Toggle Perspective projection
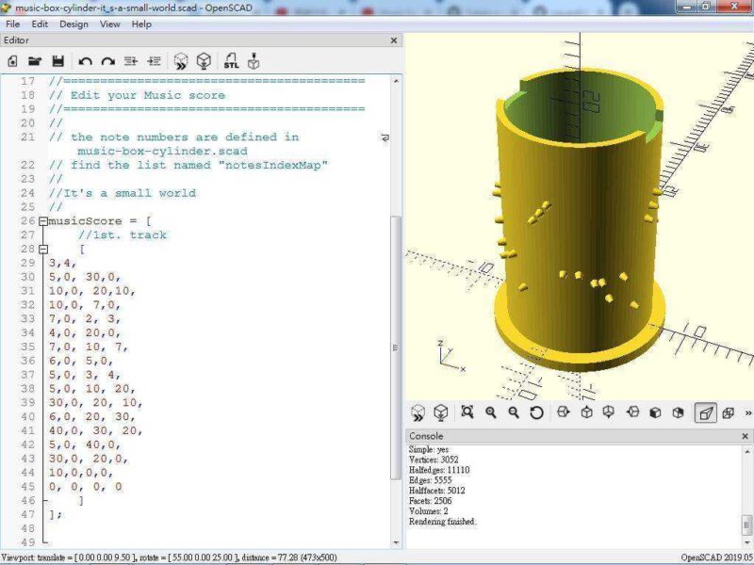This screenshot has width=754, height=565. pos(705,412)
